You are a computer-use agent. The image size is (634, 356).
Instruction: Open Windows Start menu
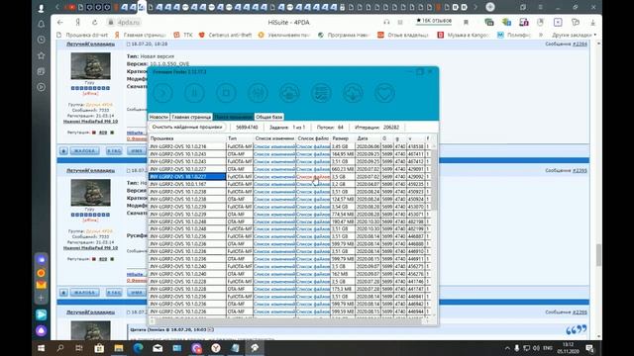coord(42,348)
